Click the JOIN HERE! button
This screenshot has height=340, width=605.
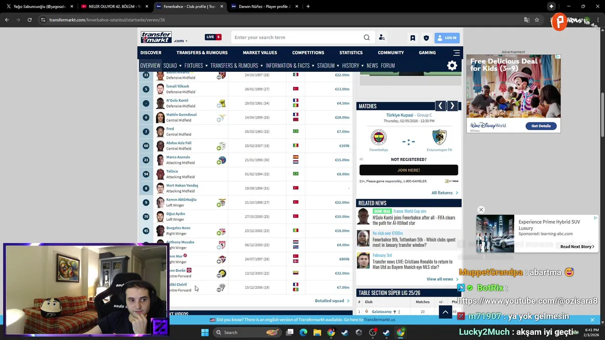pos(408,170)
